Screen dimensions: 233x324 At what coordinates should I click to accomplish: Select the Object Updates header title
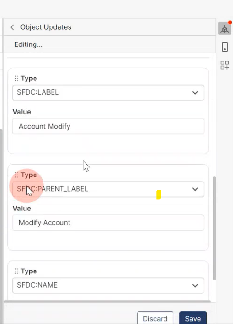pyautogui.click(x=46, y=27)
